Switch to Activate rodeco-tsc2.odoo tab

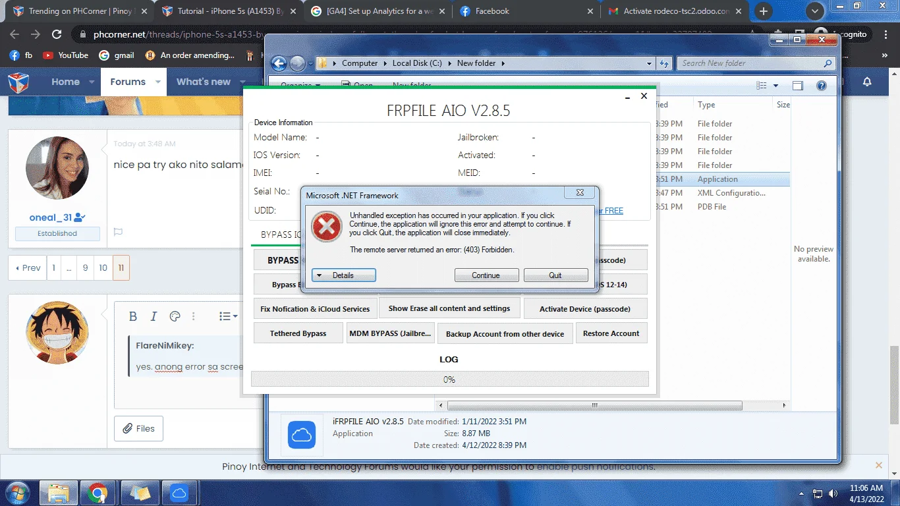(x=674, y=11)
